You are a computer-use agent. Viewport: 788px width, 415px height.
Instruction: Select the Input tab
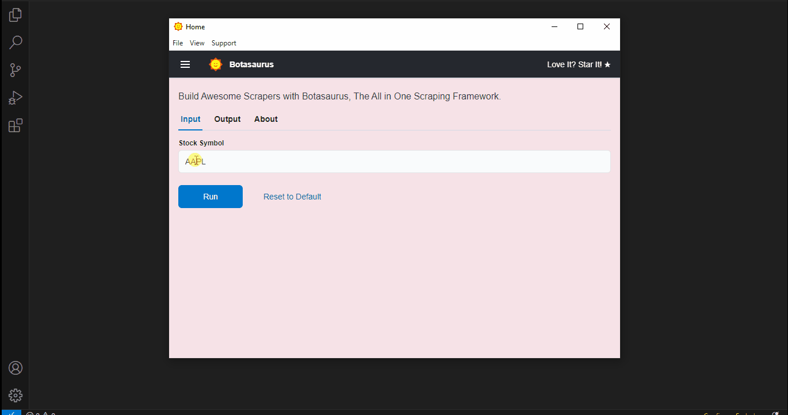click(190, 119)
